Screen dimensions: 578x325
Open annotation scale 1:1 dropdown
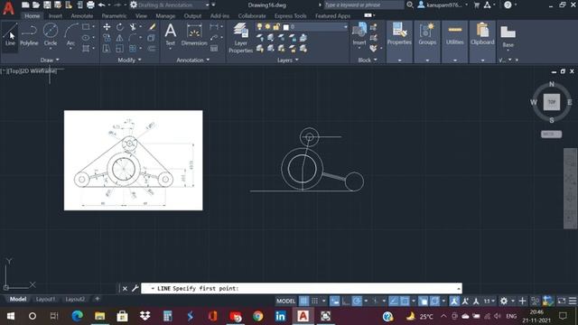point(489,301)
